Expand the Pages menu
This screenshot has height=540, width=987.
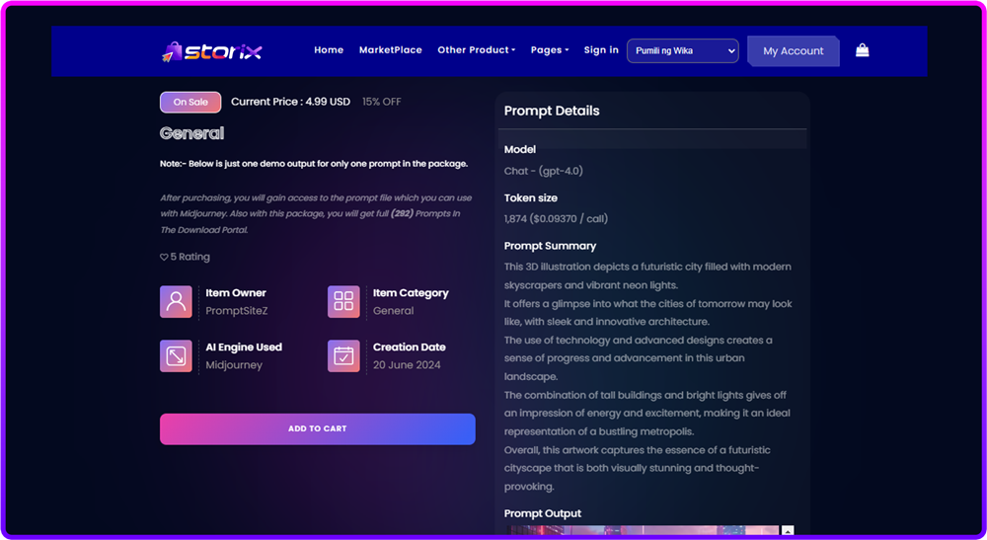pos(550,49)
